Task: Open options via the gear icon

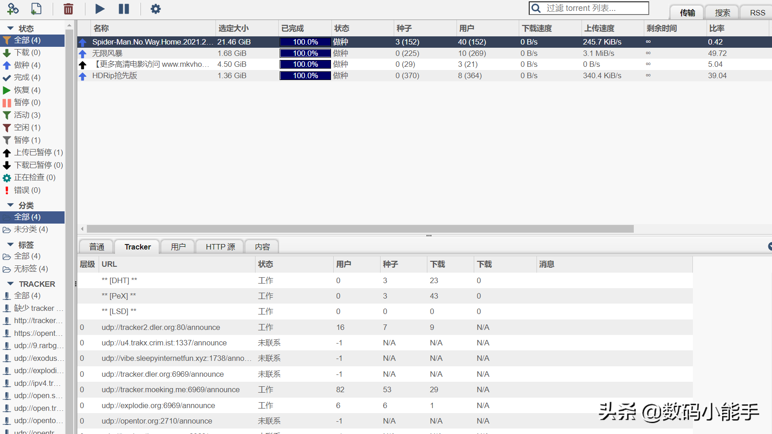Action: click(x=155, y=9)
